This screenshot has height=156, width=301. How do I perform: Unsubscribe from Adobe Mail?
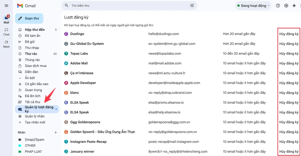[x=289, y=63]
